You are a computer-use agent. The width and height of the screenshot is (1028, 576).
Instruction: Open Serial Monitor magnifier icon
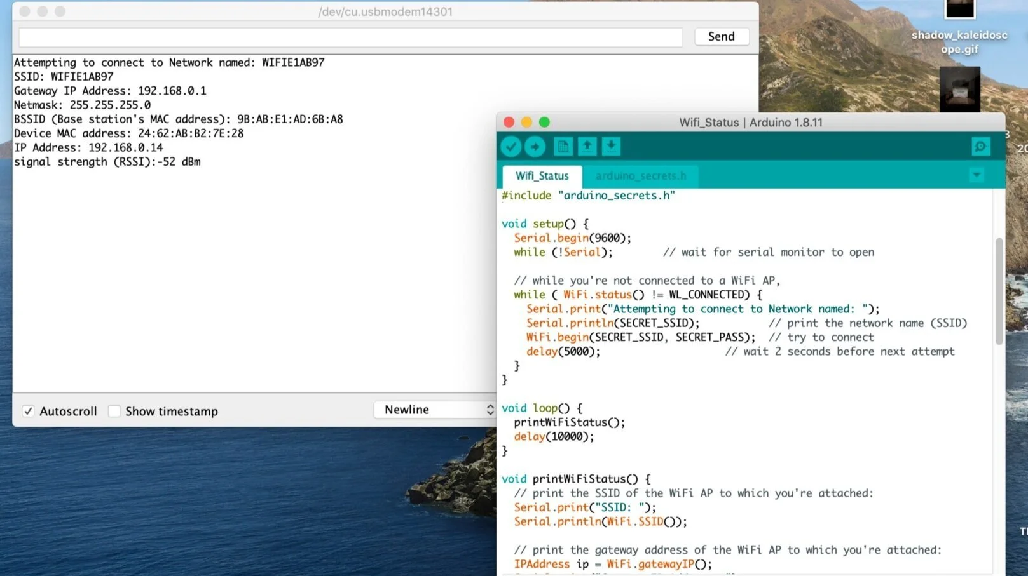981,147
